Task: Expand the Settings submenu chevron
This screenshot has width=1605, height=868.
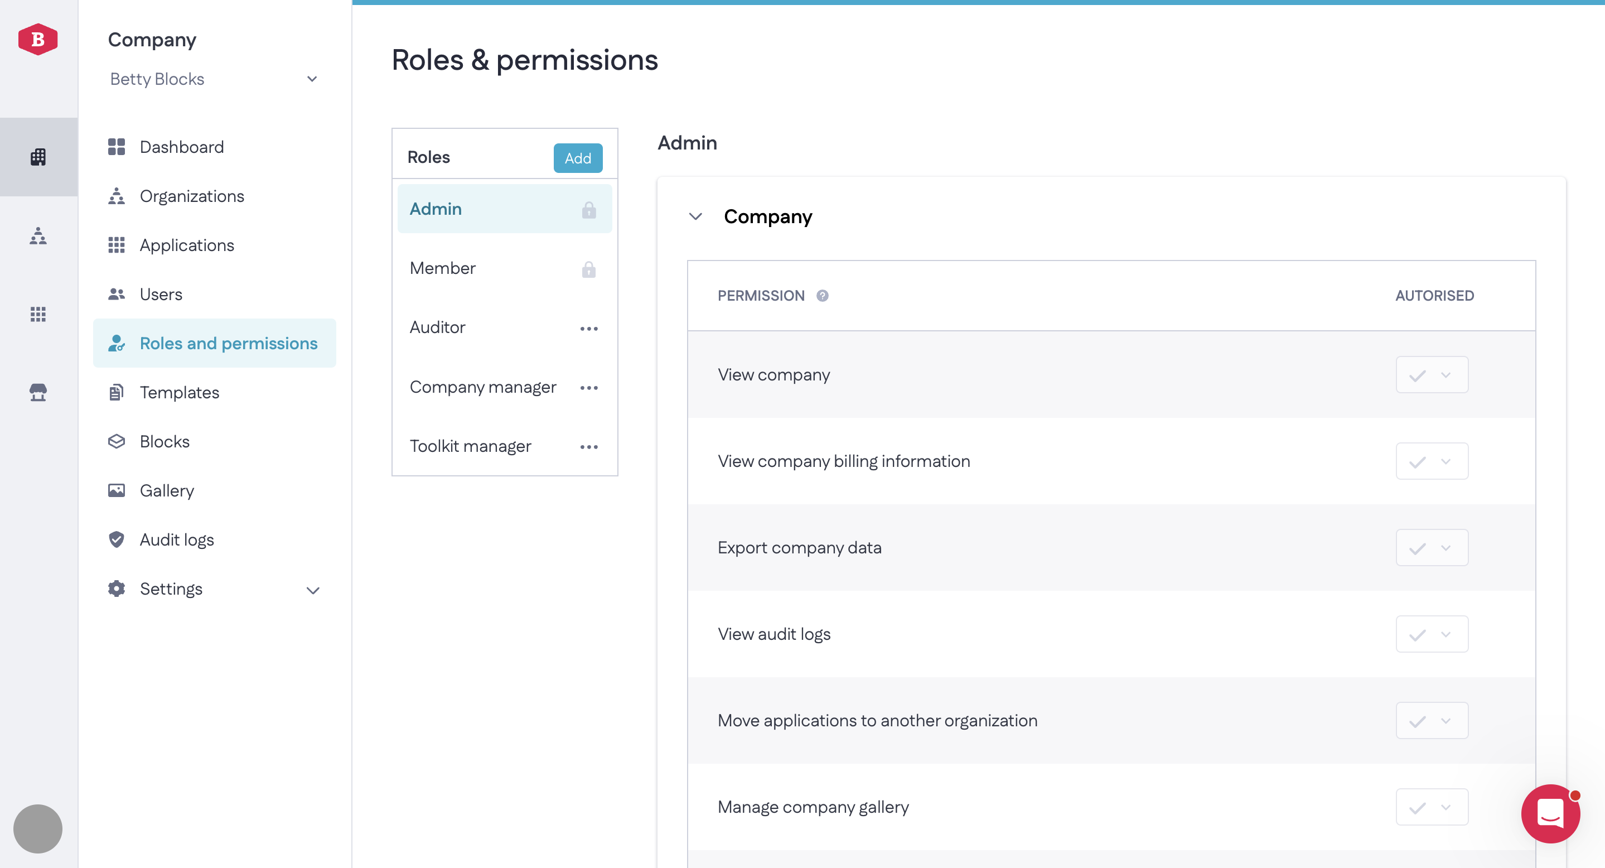Action: [x=313, y=590]
